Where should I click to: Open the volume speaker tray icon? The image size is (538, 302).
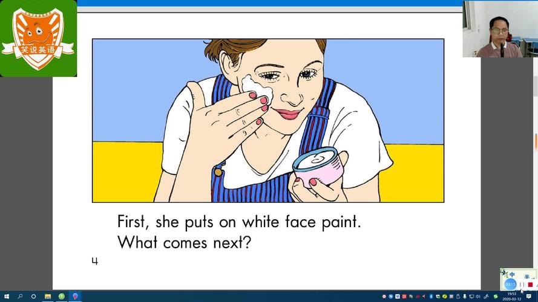pyautogui.click(x=477, y=297)
